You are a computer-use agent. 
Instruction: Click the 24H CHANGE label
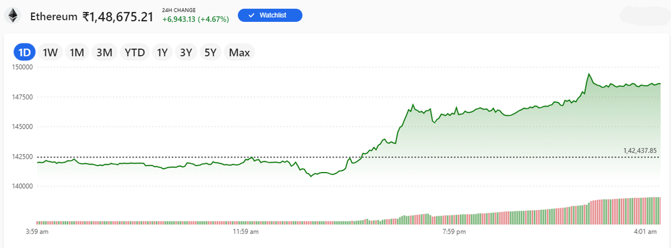[x=178, y=10]
